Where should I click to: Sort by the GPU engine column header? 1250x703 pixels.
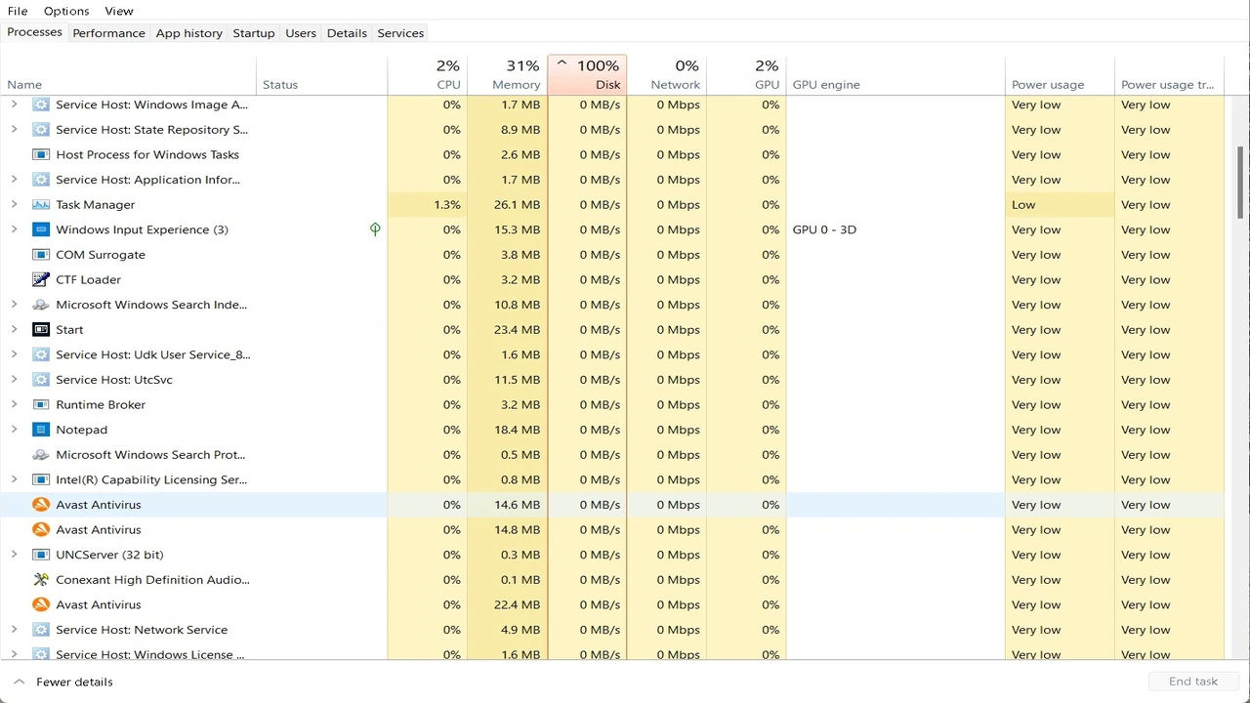click(x=896, y=74)
